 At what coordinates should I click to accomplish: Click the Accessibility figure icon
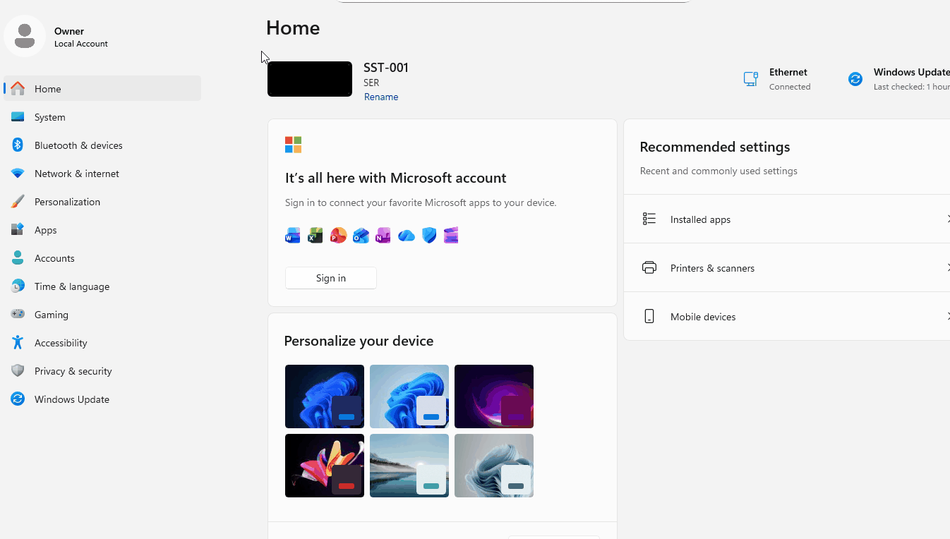[x=18, y=343]
